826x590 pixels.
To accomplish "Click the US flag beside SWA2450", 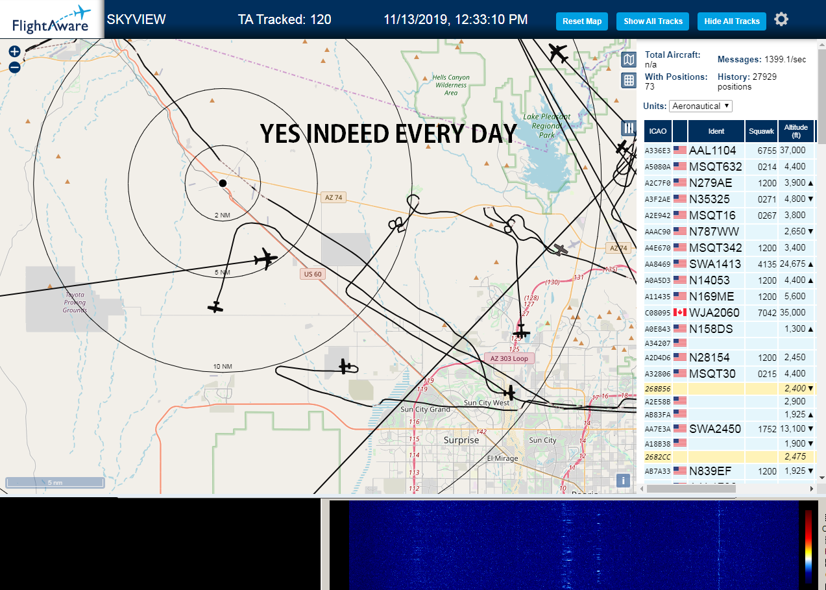I will click(679, 428).
